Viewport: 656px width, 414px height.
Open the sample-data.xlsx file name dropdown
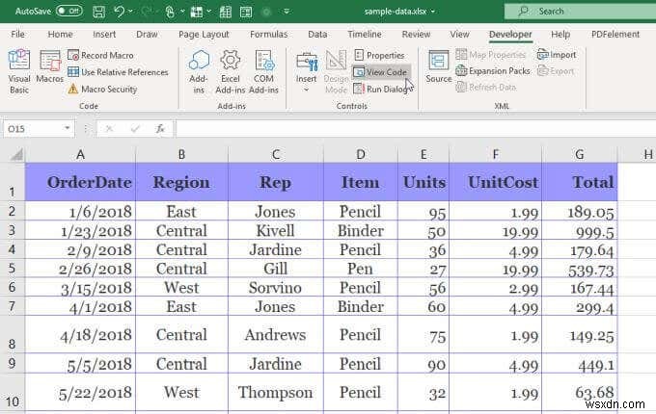pos(432,12)
